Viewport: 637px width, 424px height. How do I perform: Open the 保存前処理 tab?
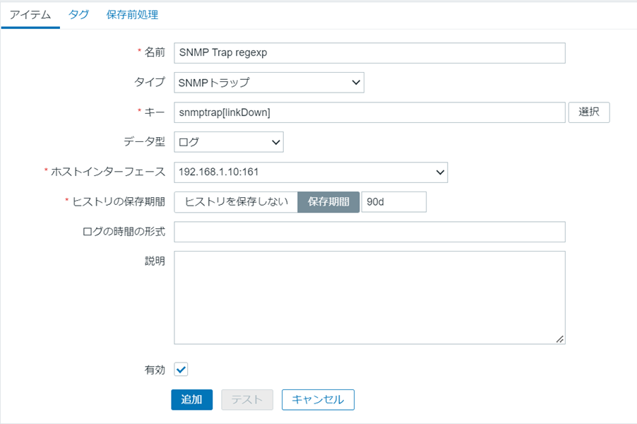pyautogui.click(x=132, y=15)
